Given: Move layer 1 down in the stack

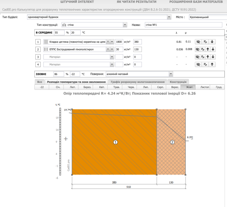Looking at the screenshot, I should tap(212, 41).
